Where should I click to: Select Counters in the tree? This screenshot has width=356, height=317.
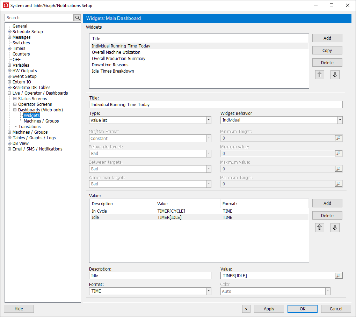[21, 54]
